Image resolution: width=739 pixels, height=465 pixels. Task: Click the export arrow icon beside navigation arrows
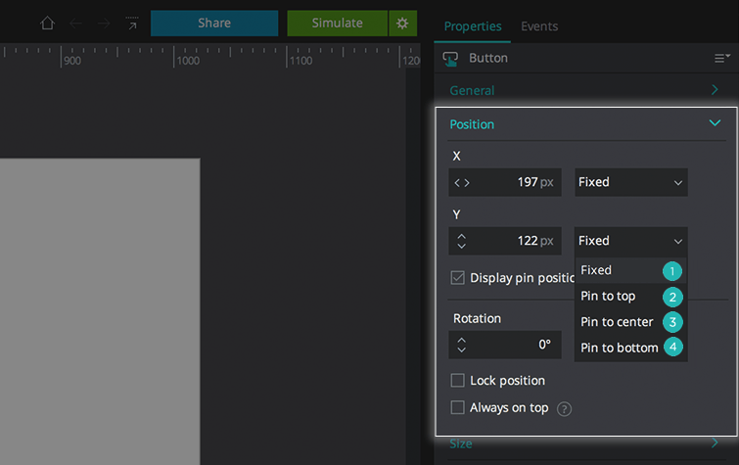click(x=132, y=23)
